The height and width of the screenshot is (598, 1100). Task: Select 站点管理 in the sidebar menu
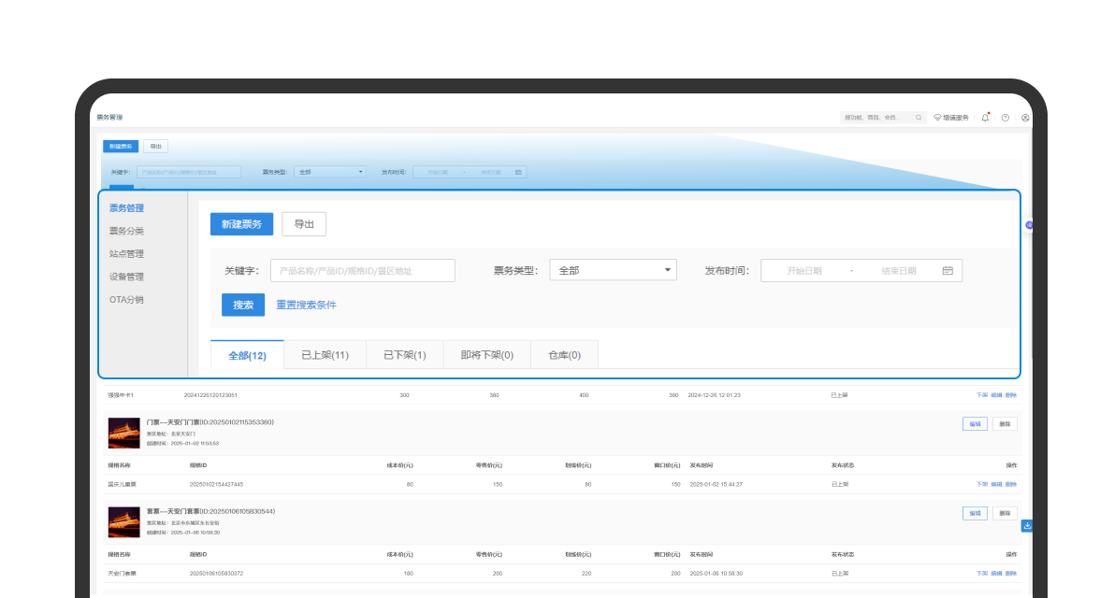[126, 254]
